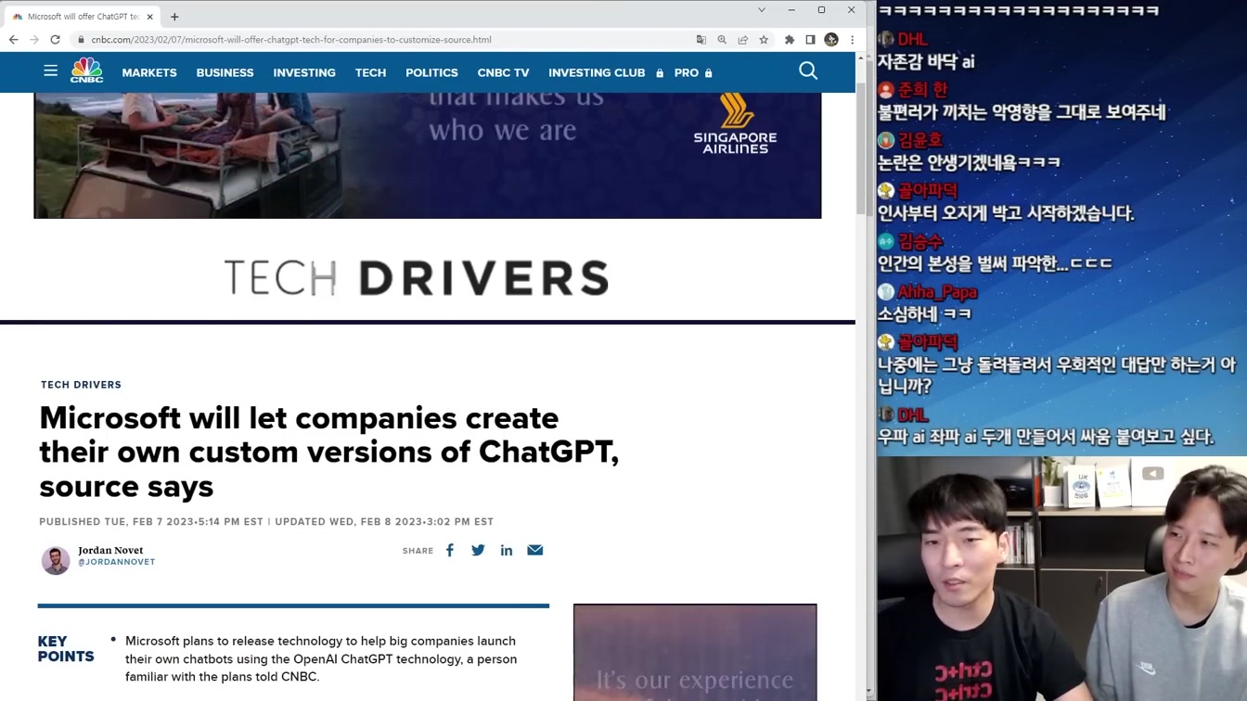Viewport: 1247px width, 701px height.
Task: Click the share this page icon
Action: pos(743,40)
